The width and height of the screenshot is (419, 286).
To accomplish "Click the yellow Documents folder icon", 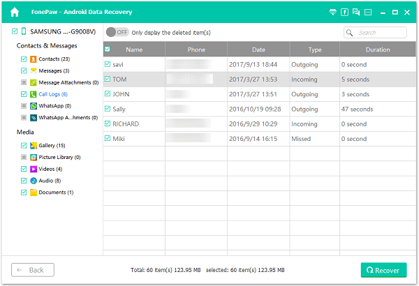I will (x=33, y=193).
